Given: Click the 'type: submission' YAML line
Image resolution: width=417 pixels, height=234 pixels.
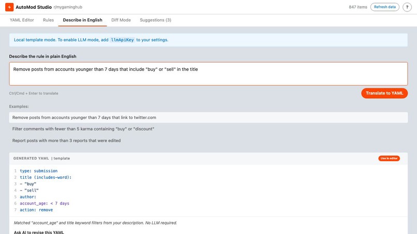Looking at the screenshot, I should tap(39, 171).
